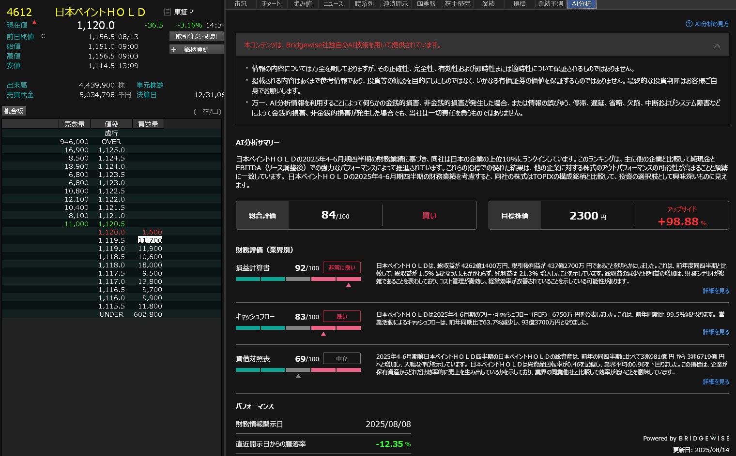
Task: Select the AI分析 tab
Action: pyautogui.click(x=582, y=4)
